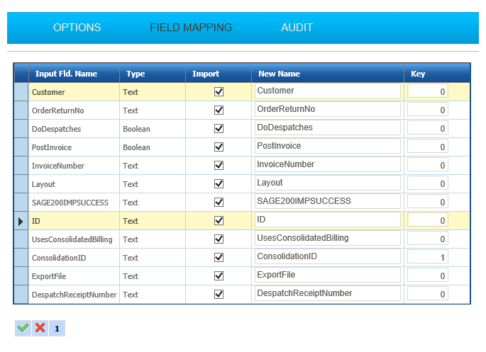Viewport: 486px width, 352px height.
Task: Select the row marker arrow beside ID
Action: coord(21,221)
